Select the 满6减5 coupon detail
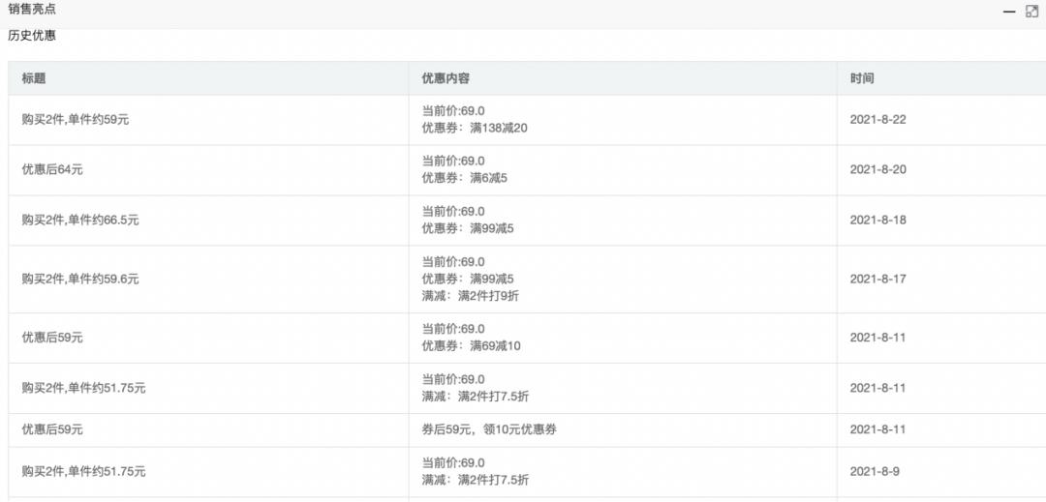This screenshot has width=1046, height=502. click(488, 178)
